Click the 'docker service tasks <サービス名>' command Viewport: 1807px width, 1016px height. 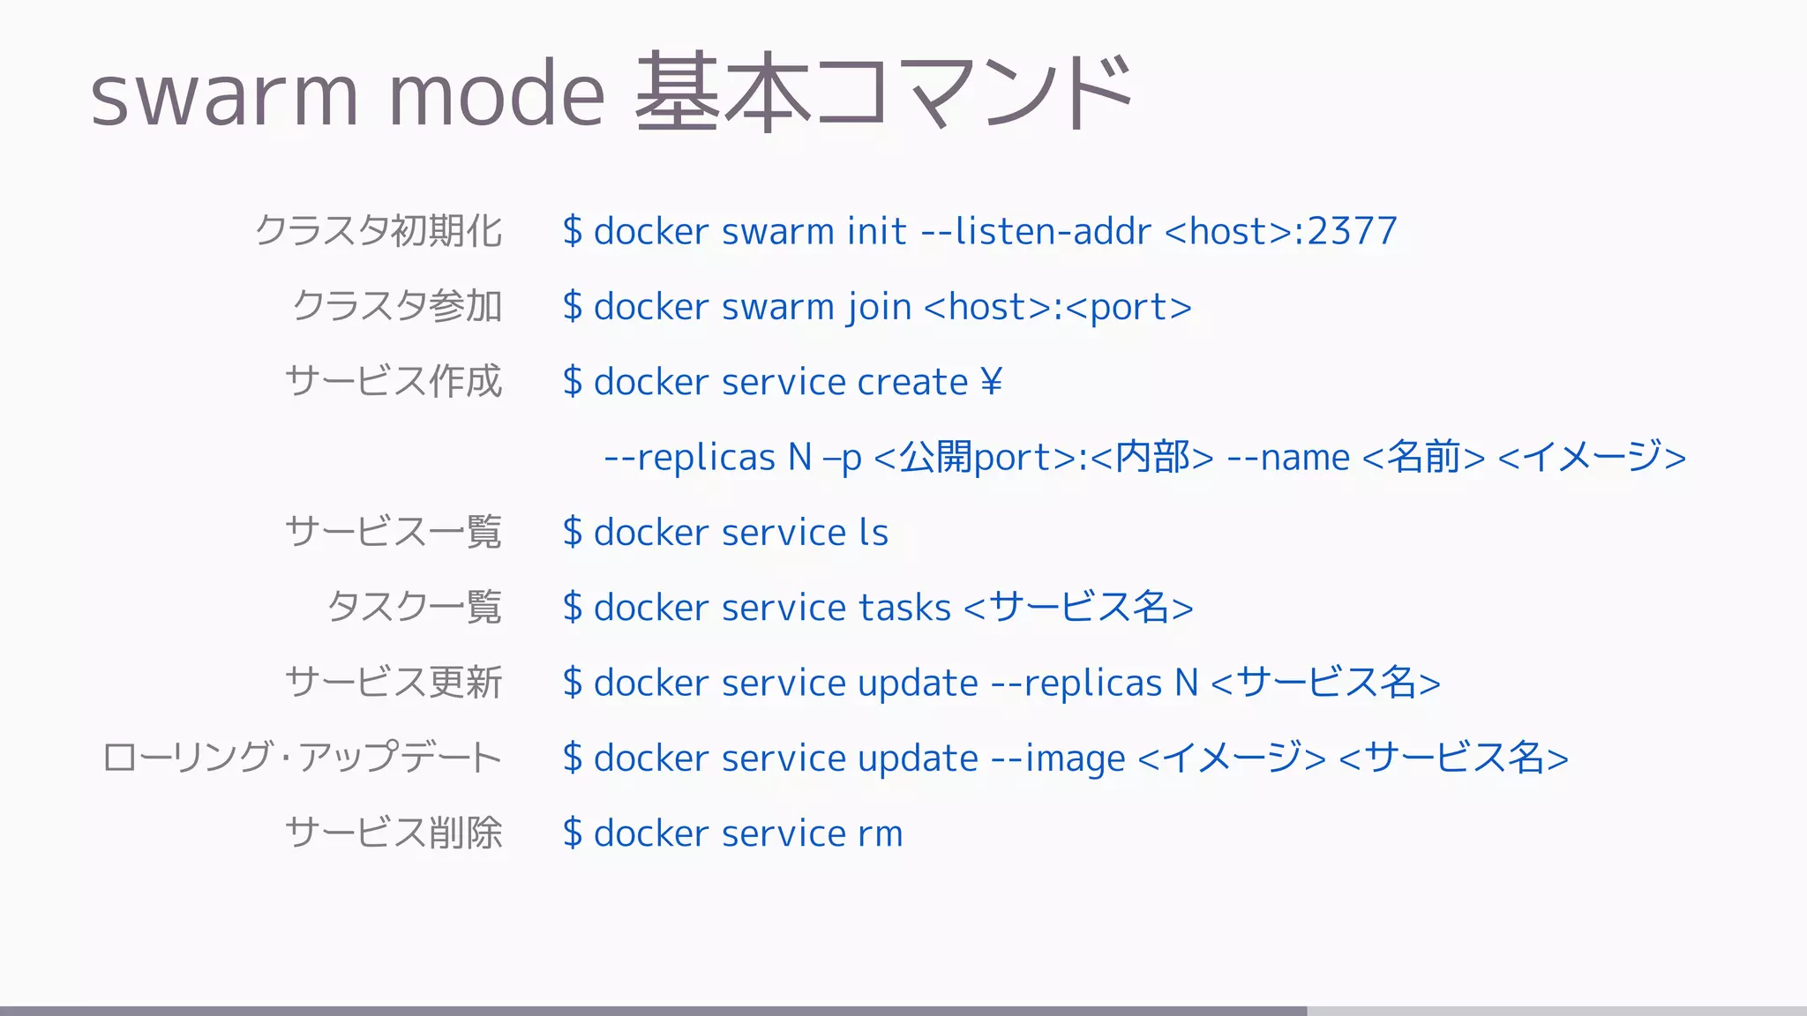click(x=878, y=608)
